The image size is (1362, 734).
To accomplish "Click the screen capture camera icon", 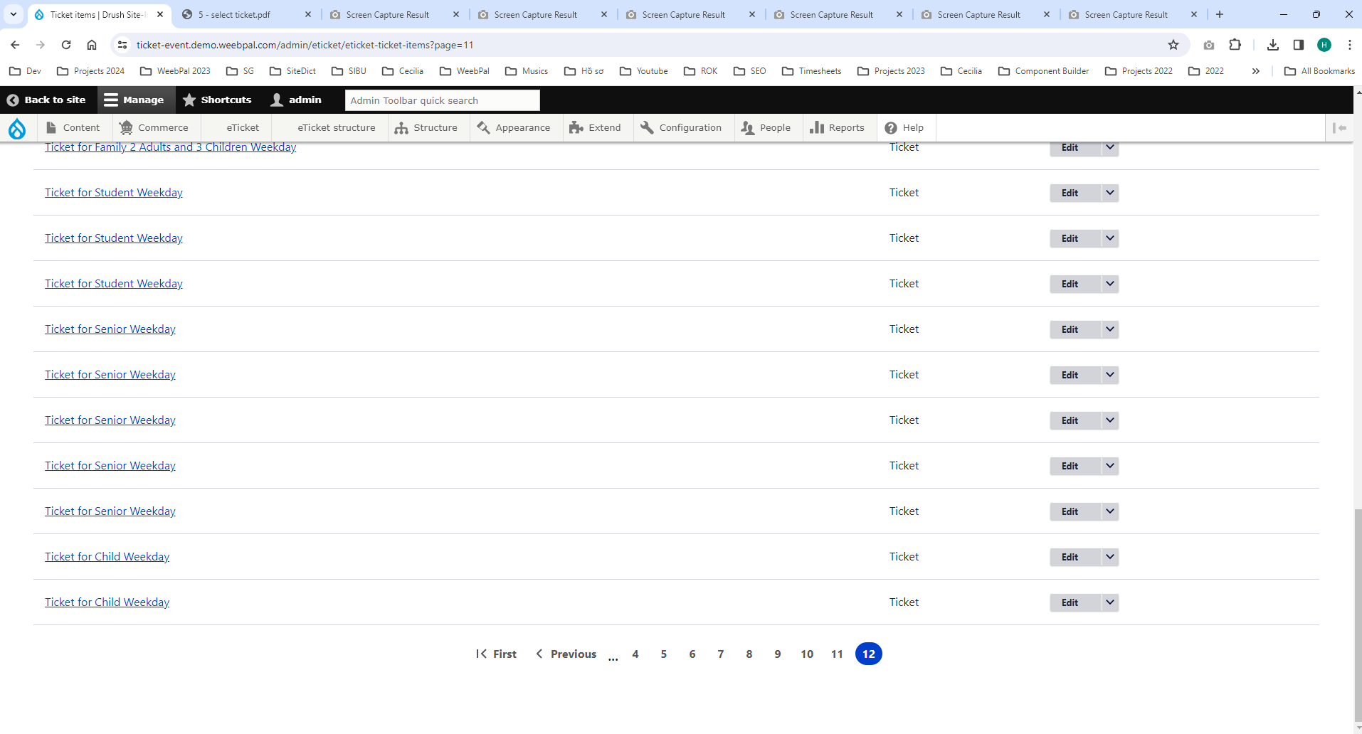I will click(1209, 45).
